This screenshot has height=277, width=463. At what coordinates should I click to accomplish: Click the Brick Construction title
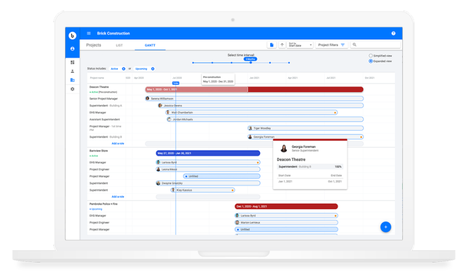[114, 33]
